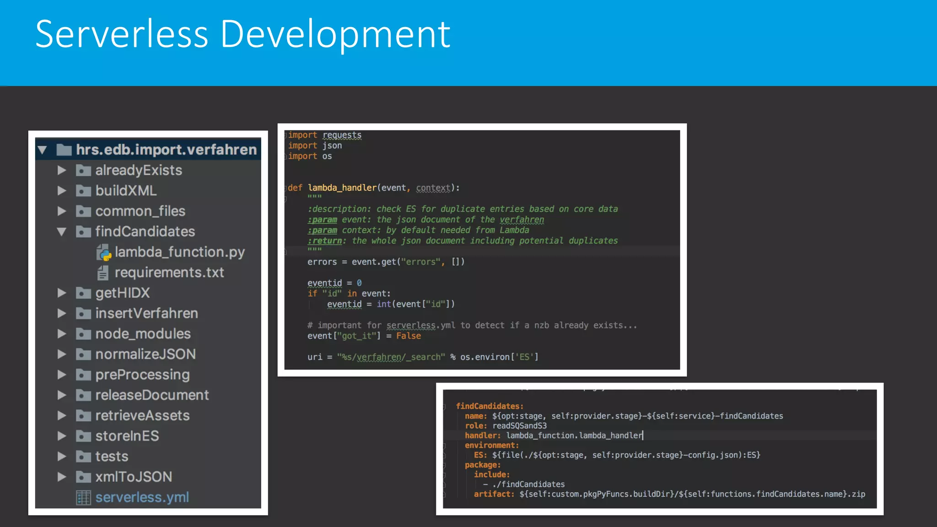Select the releaseDocument folder name
The height and width of the screenshot is (527, 937).
coord(152,395)
